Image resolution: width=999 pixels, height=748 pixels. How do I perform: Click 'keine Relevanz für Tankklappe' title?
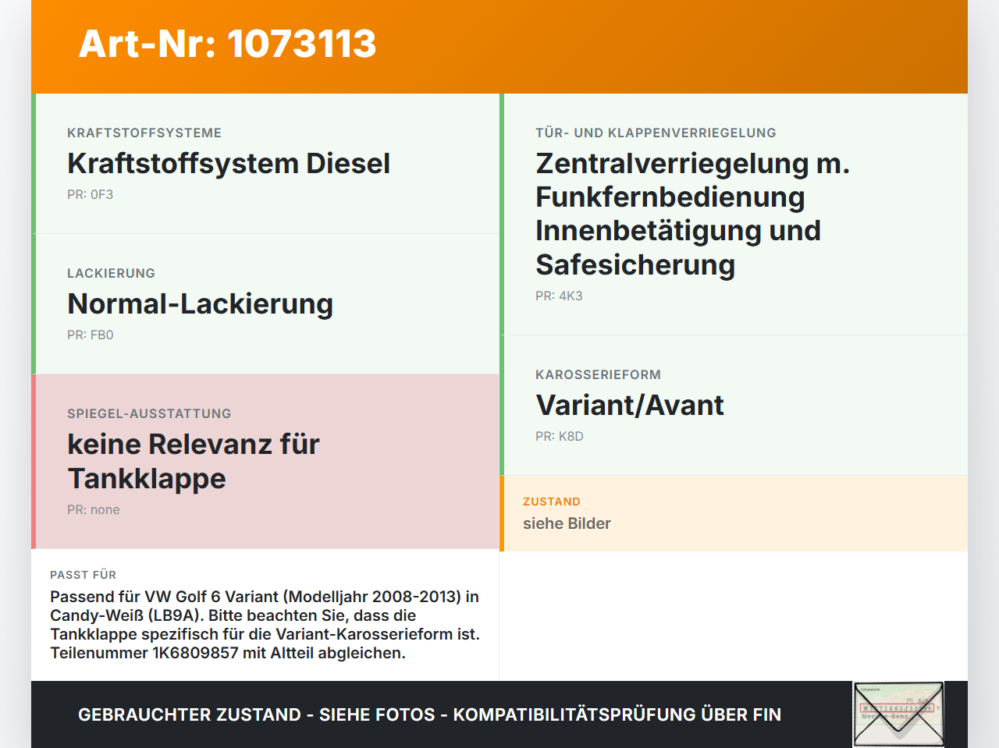(x=194, y=461)
